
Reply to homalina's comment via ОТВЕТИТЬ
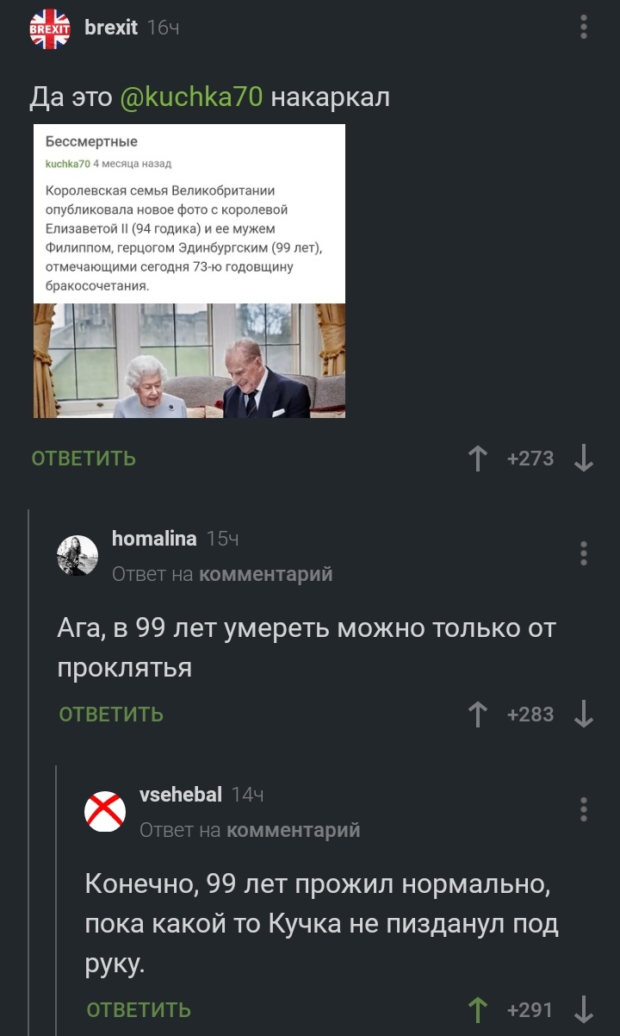click(x=111, y=715)
